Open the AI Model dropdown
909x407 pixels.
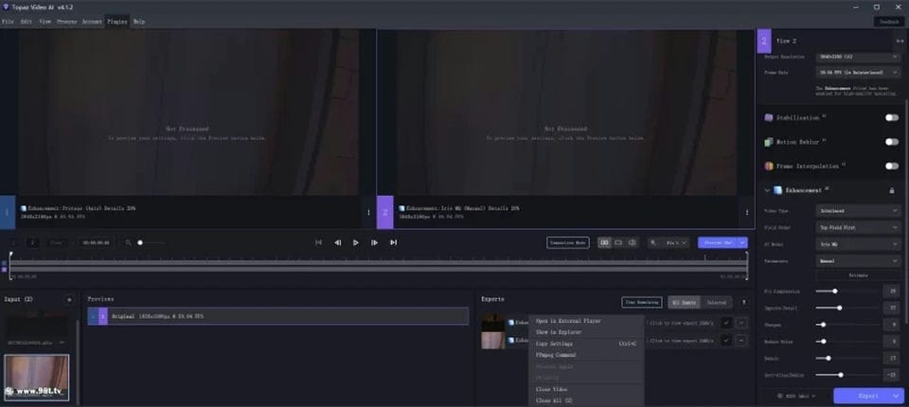[858, 244]
